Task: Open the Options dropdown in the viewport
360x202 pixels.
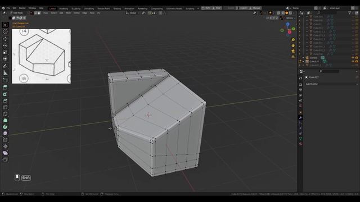Action: click(290, 18)
